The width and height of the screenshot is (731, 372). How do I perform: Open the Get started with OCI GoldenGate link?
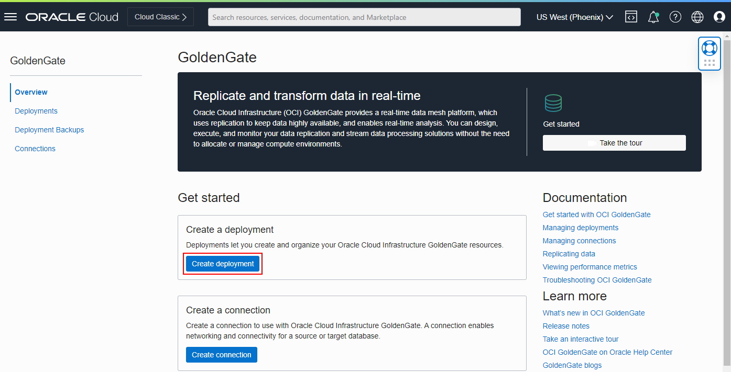coord(596,214)
